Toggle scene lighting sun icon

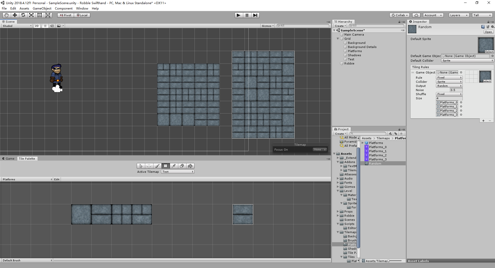(x=45, y=26)
